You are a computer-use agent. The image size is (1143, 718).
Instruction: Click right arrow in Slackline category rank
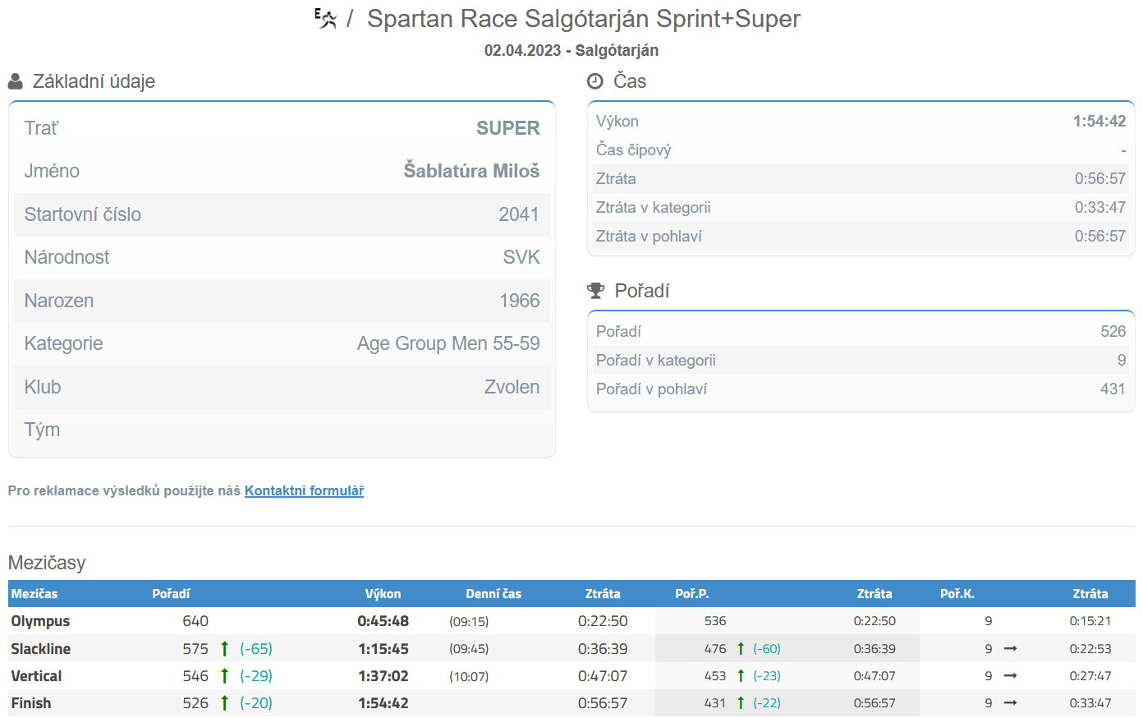tap(1011, 648)
